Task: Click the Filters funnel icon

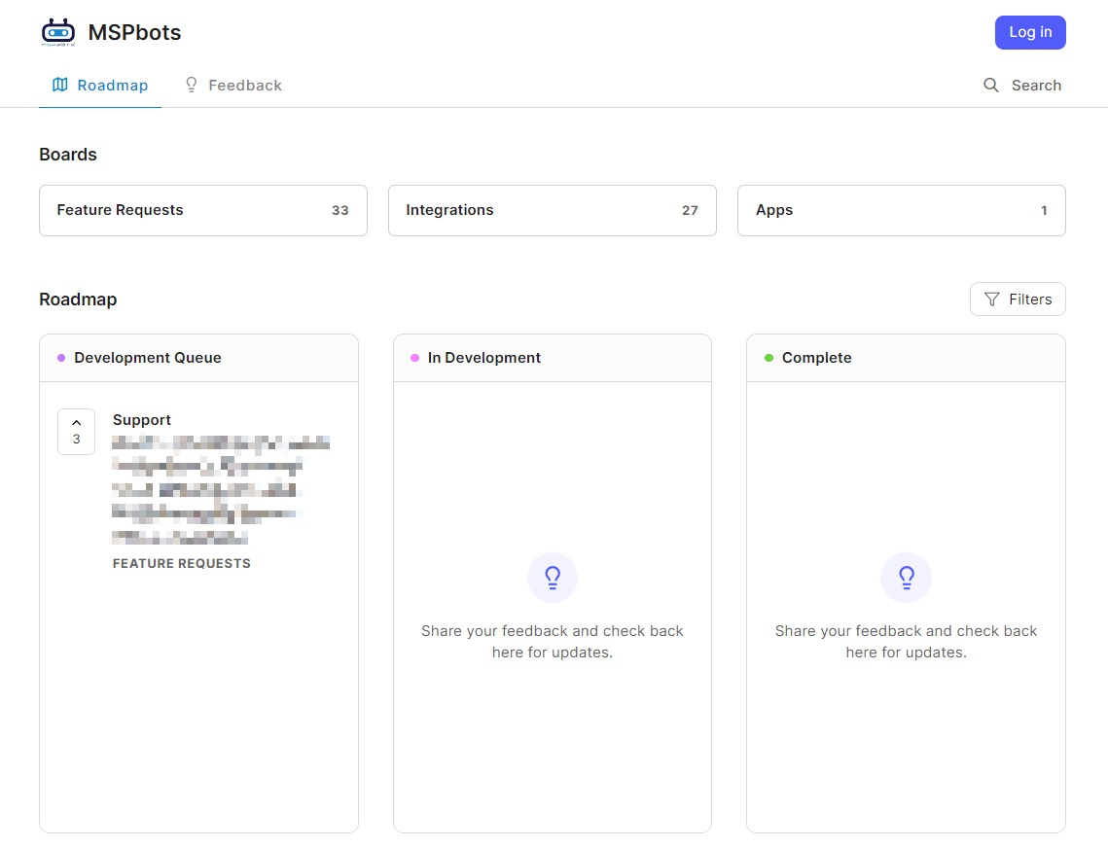Action: coord(991,300)
